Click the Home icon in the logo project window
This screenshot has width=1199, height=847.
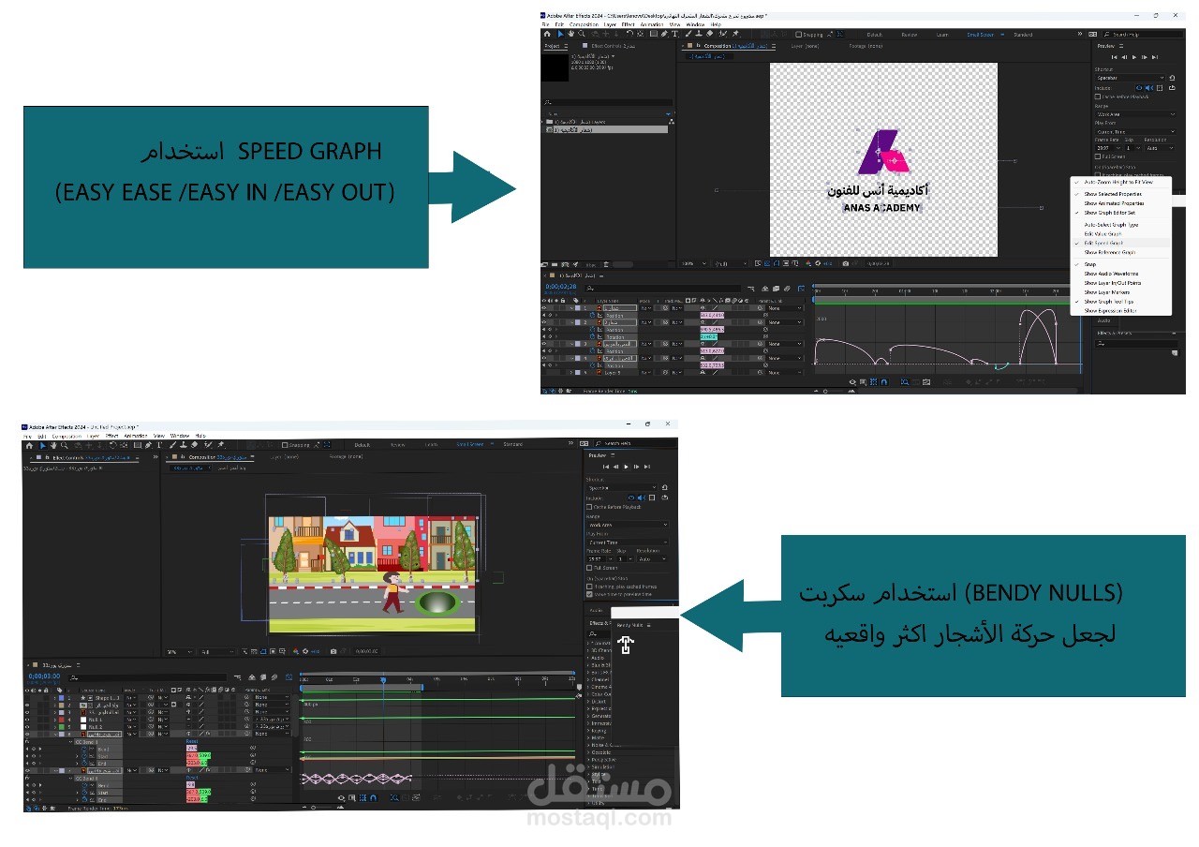coord(547,34)
